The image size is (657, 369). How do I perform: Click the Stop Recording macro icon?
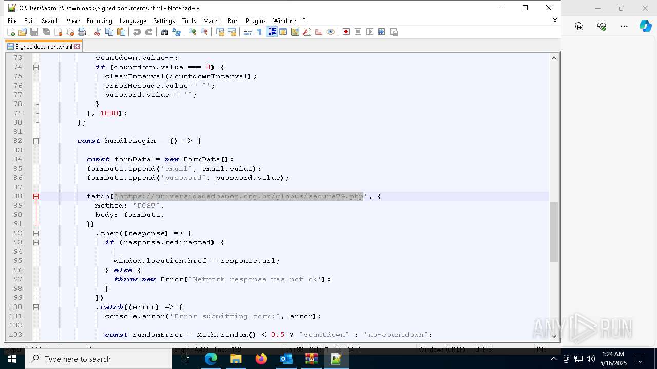click(x=358, y=32)
